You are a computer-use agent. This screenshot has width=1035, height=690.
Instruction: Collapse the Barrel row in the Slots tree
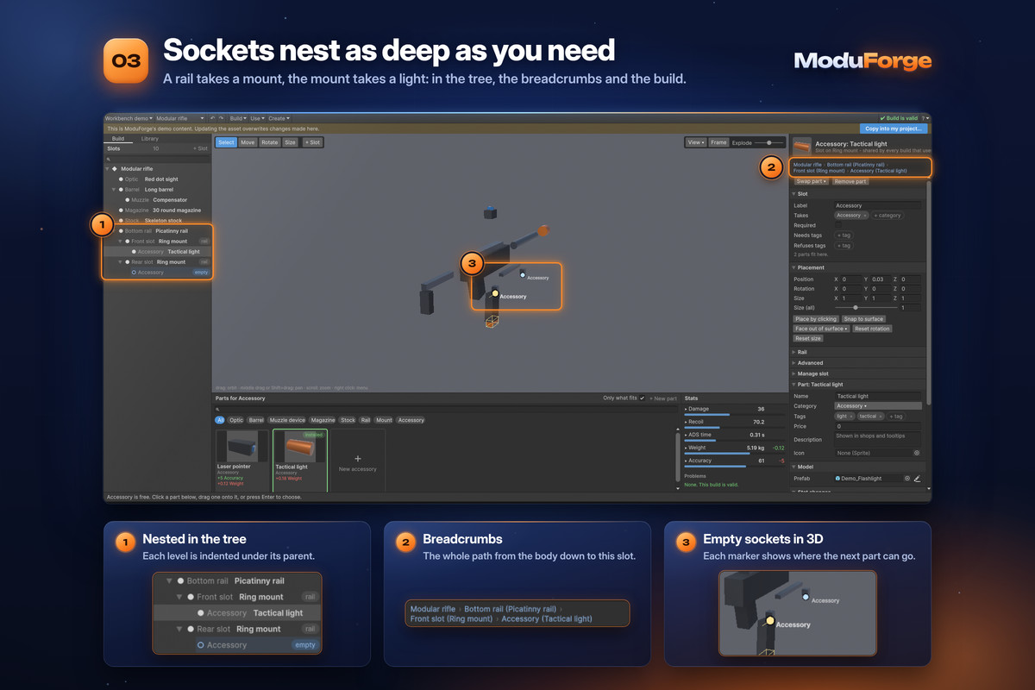coord(114,190)
